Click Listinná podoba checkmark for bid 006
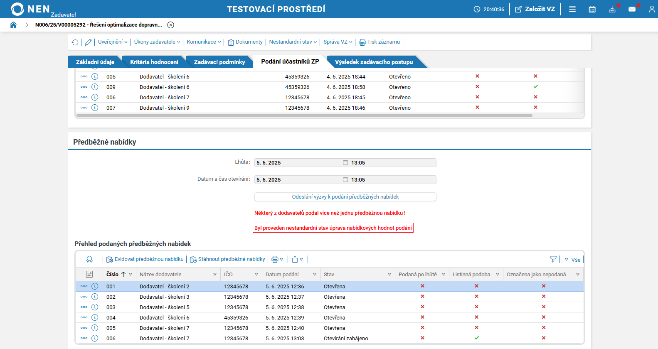The height and width of the screenshot is (349, 658). pyautogui.click(x=476, y=338)
